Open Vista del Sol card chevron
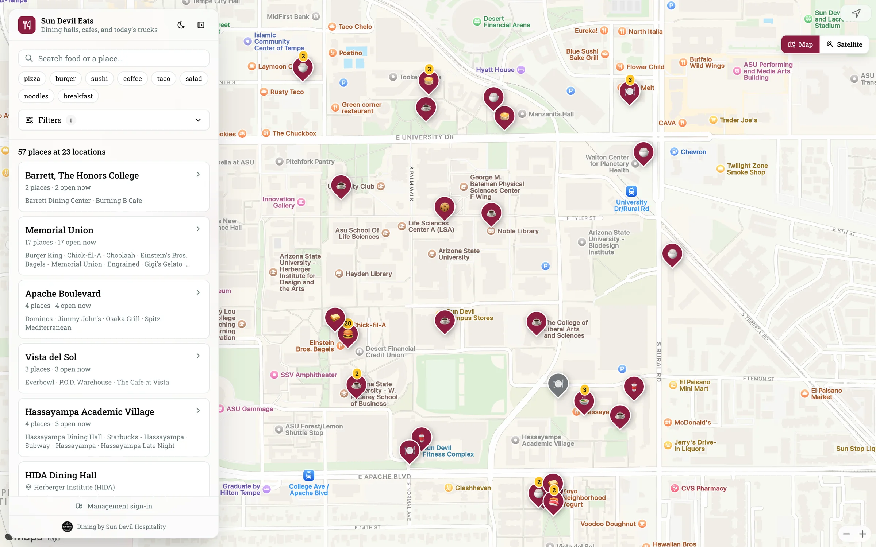The height and width of the screenshot is (547, 876). pyautogui.click(x=198, y=356)
